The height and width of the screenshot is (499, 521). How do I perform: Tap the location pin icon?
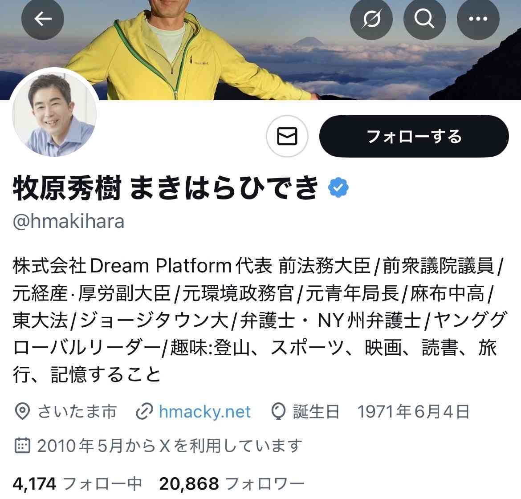coord(22,412)
